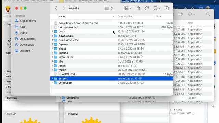Select the book-titles-books-amazon.md file icon
The width and height of the screenshot is (219, 123).
(x=56, y=23)
